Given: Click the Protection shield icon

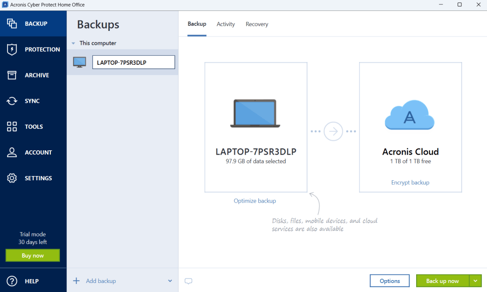Looking at the screenshot, I should click(12, 49).
